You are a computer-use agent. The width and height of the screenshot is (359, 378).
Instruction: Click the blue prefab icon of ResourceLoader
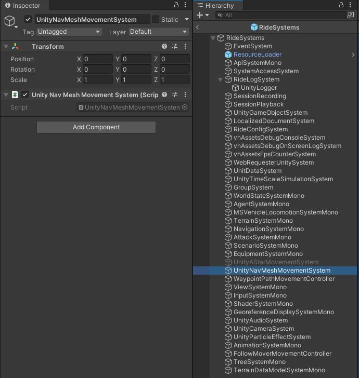(228, 55)
